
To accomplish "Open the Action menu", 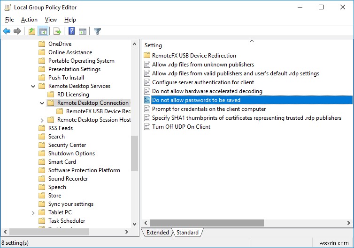I will tap(29, 20).
